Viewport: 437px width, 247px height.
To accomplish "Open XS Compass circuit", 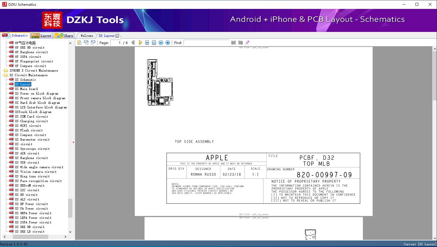I will [30, 135].
